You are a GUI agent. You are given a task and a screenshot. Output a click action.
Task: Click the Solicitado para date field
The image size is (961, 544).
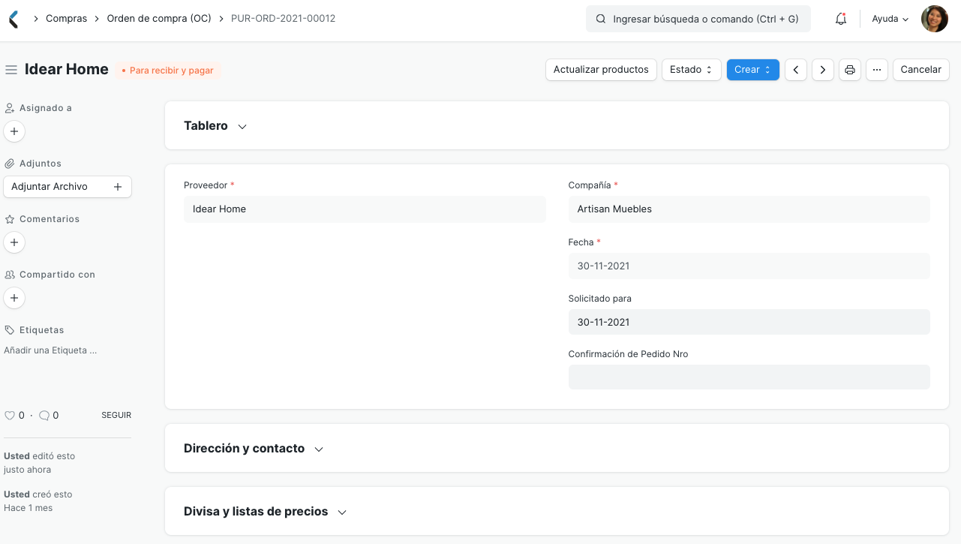click(x=749, y=322)
